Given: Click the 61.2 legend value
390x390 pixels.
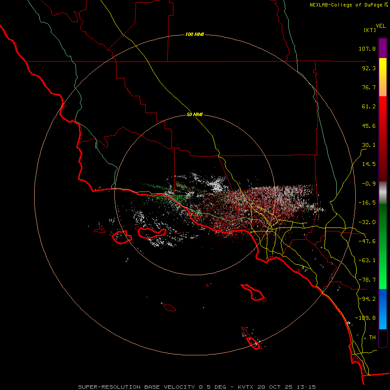Looking at the screenshot, I should click(x=369, y=107).
